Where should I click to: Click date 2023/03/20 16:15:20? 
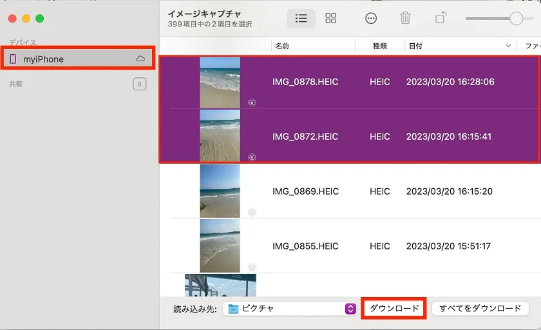(450, 191)
